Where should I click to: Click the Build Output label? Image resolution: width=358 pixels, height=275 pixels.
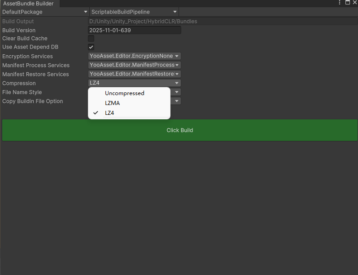[x=18, y=21]
